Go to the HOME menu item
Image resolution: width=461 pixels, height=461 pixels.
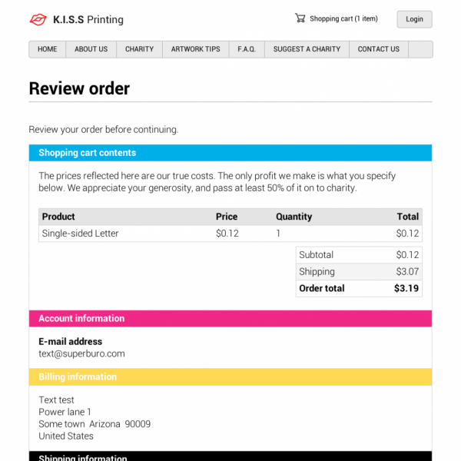48,49
